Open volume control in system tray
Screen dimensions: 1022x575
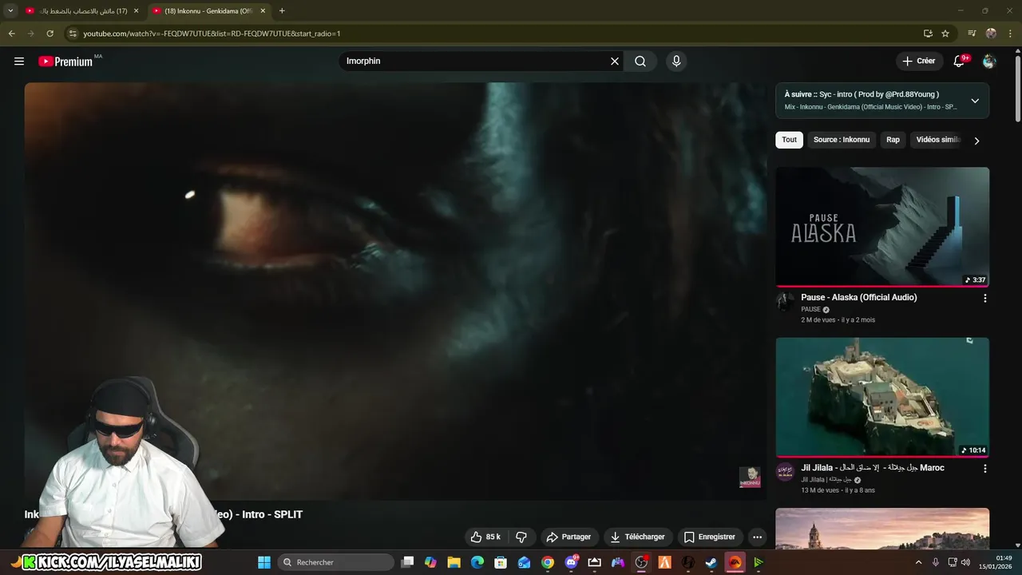pyautogui.click(x=965, y=562)
